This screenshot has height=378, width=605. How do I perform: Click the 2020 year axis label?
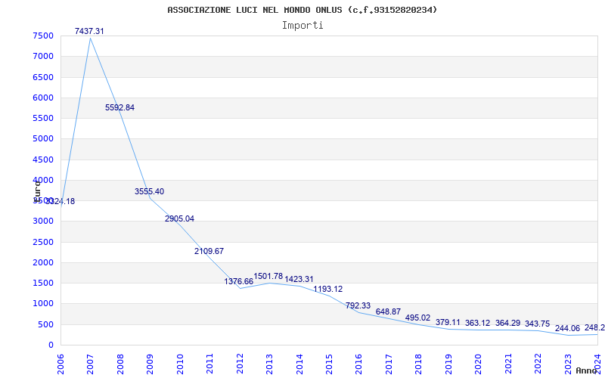point(479,364)
